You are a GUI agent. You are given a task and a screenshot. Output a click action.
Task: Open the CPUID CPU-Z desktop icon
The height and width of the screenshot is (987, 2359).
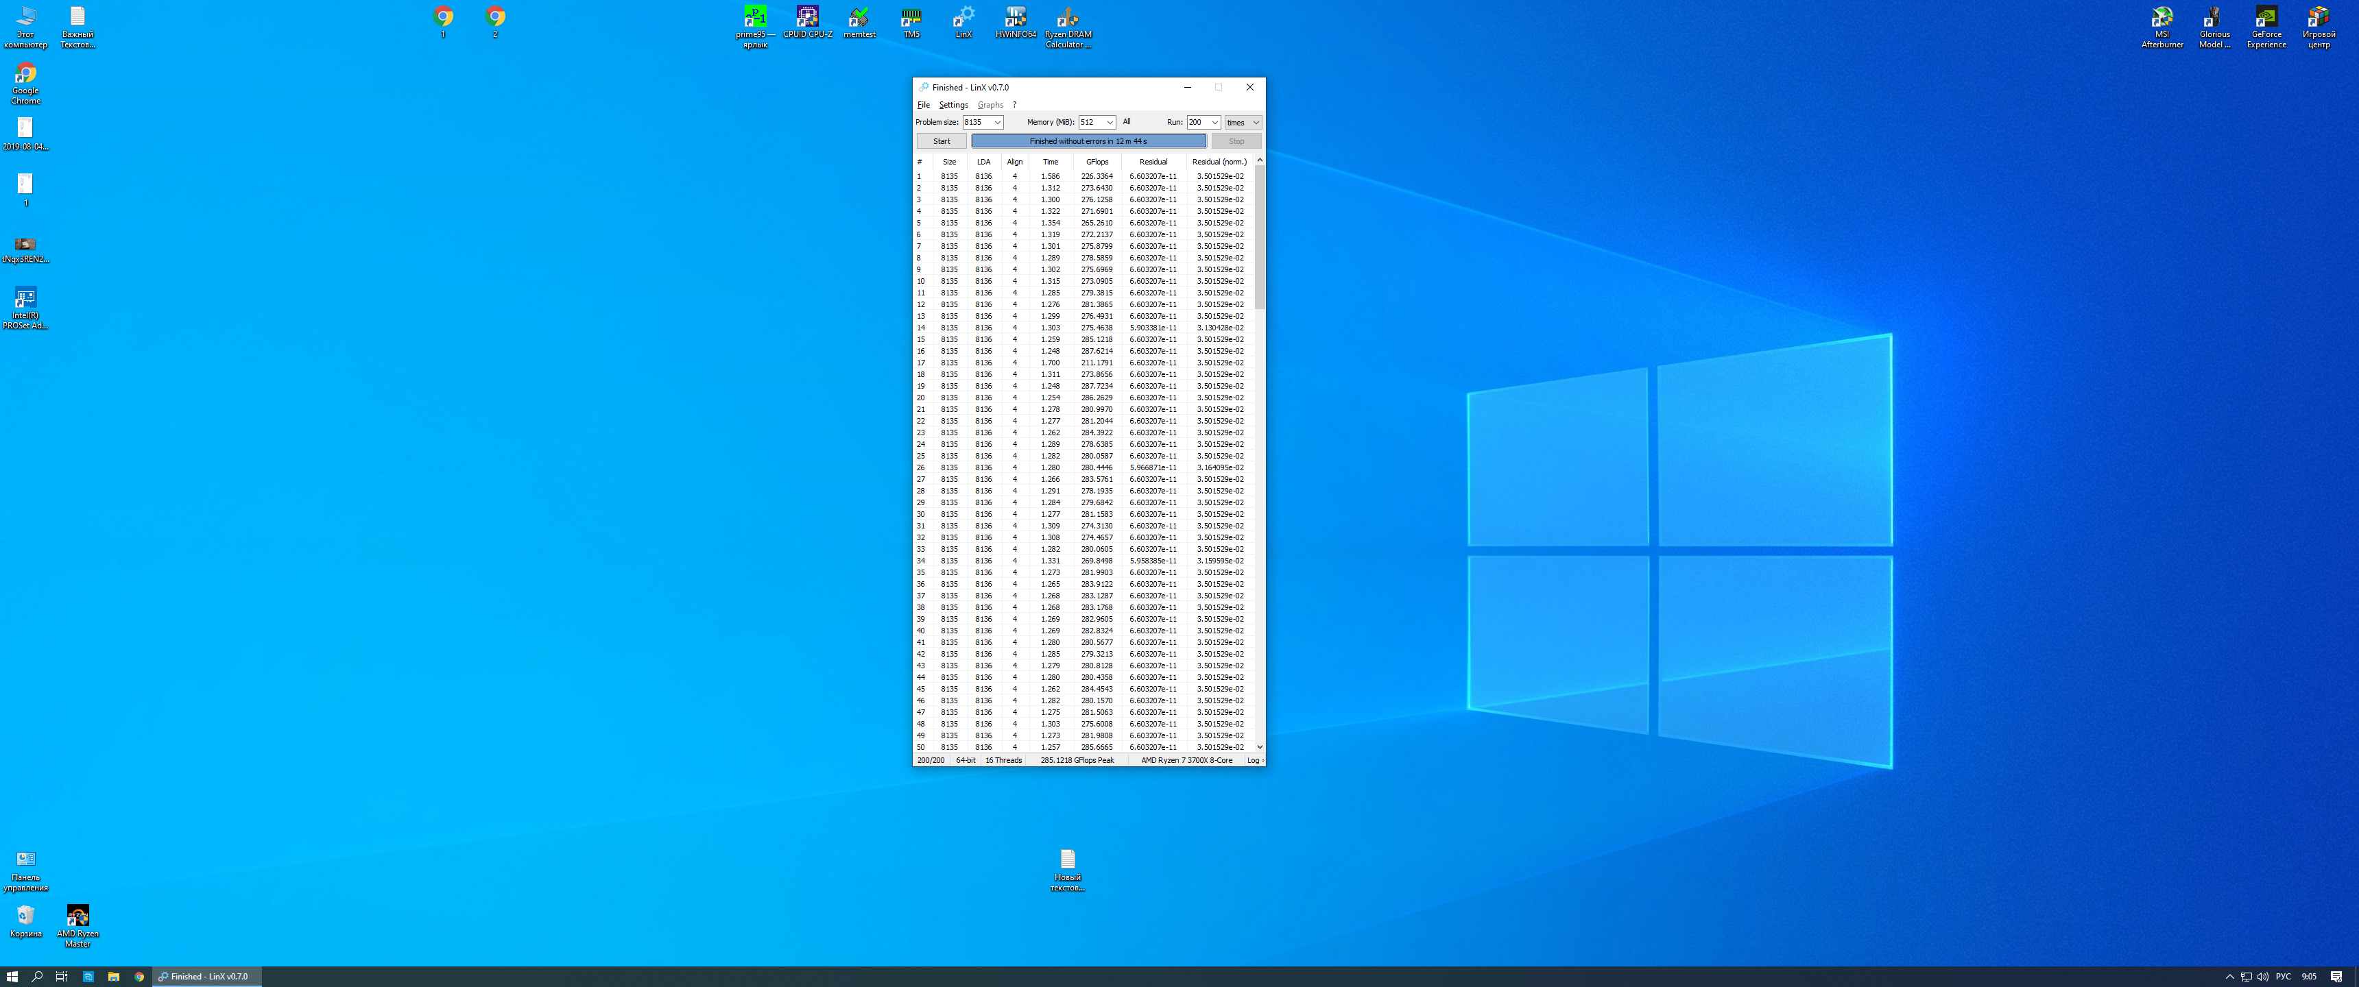click(x=806, y=19)
